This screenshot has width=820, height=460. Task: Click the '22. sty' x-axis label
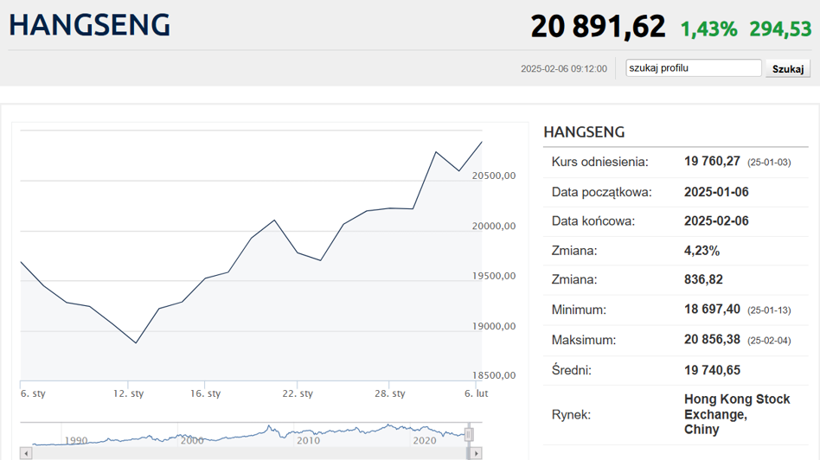click(x=298, y=393)
